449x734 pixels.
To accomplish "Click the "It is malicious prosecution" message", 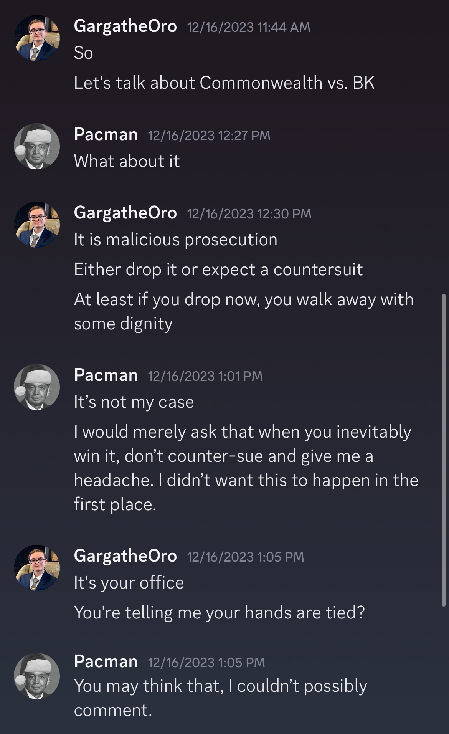I will pos(176,240).
